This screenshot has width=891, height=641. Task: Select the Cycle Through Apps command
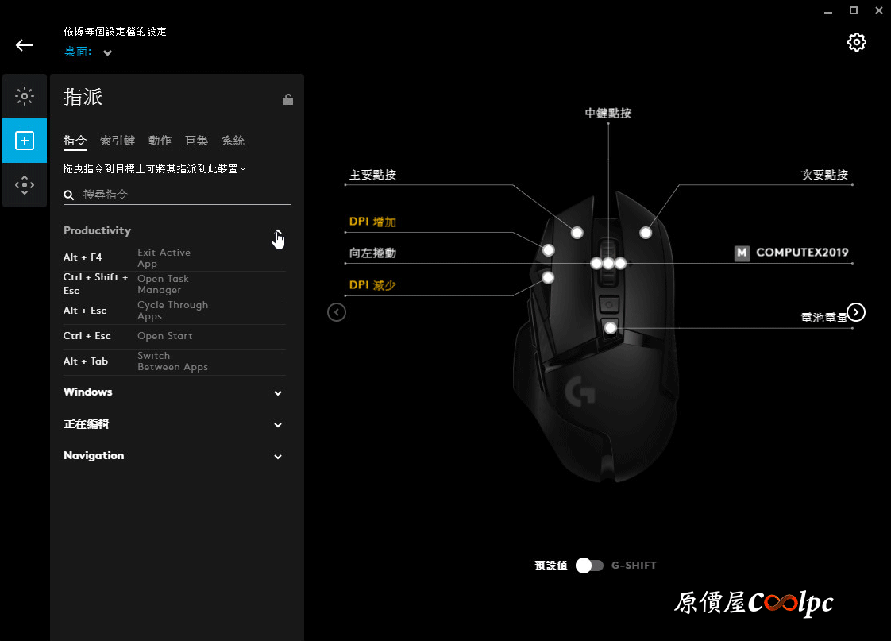[175, 311]
